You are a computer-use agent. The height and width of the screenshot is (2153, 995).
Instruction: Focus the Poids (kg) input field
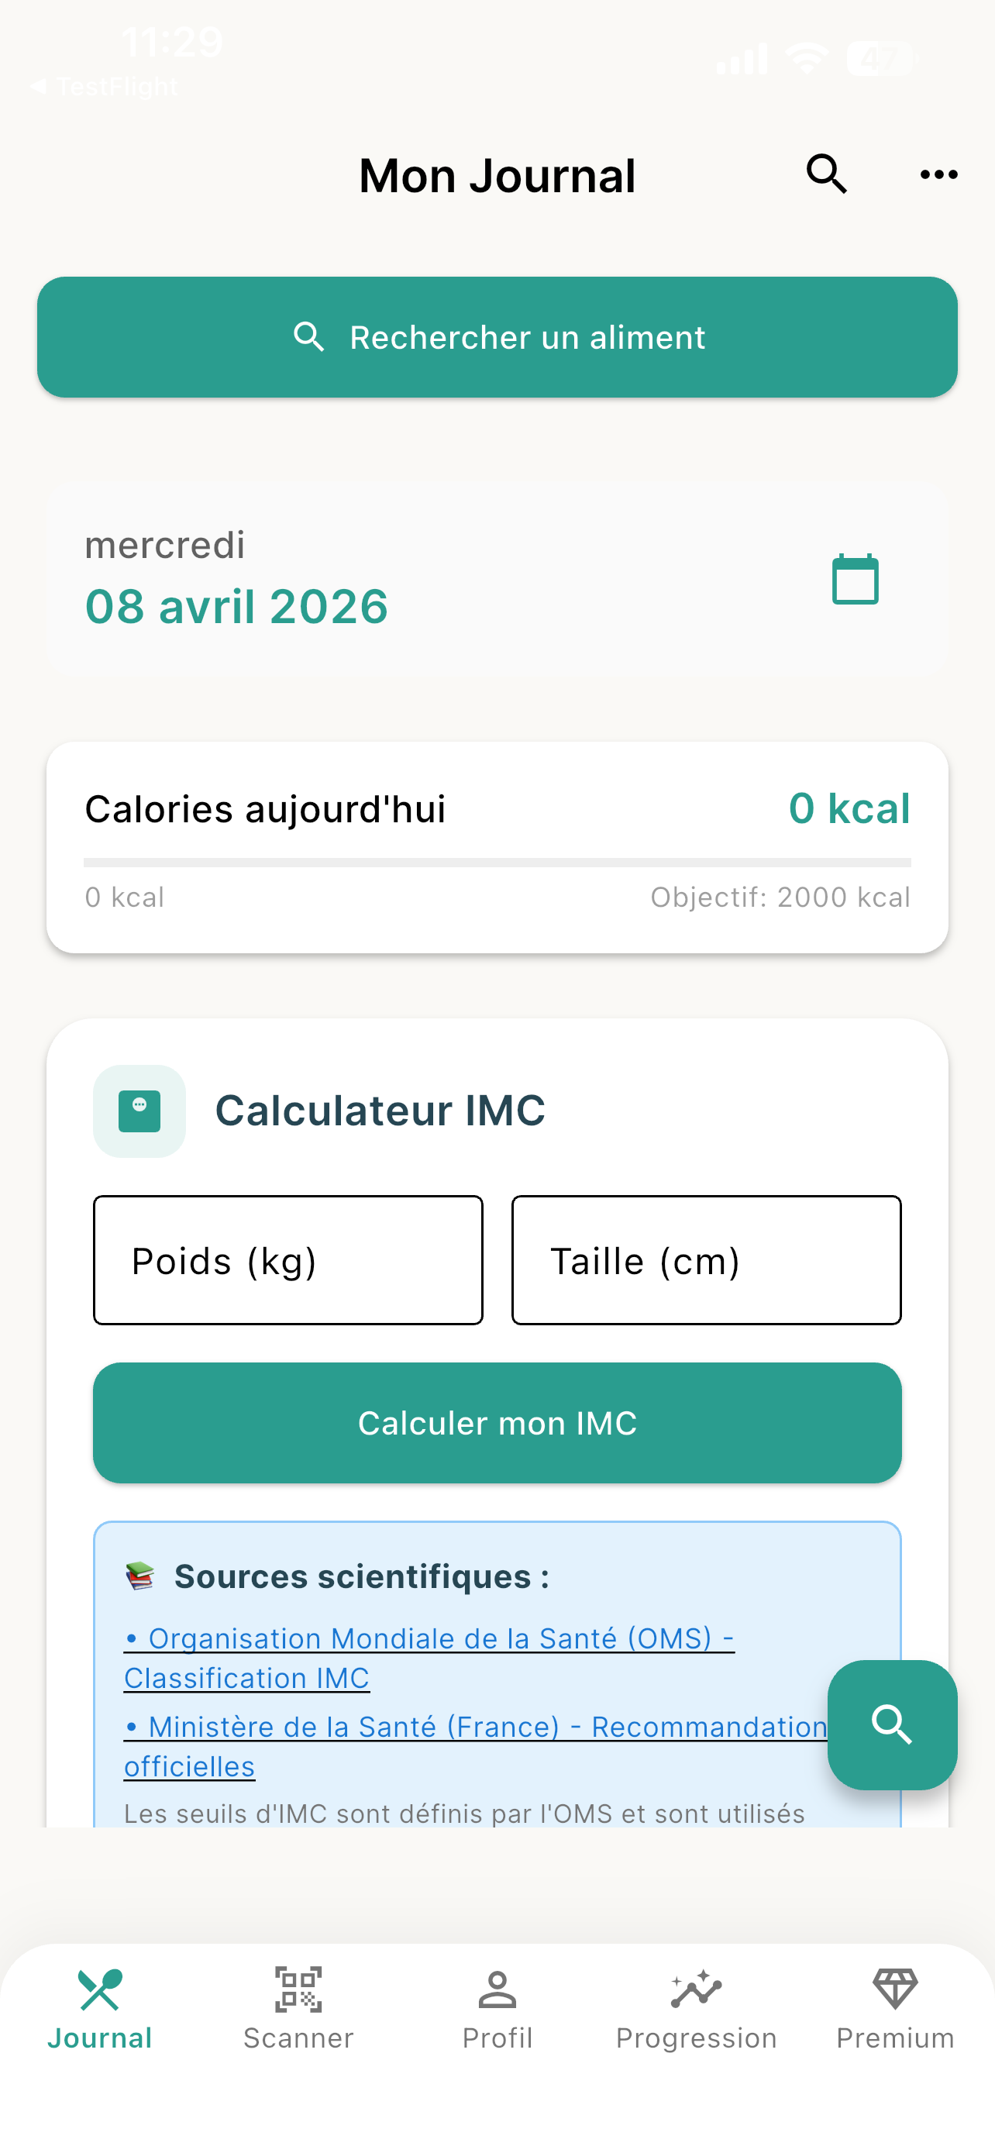[x=288, y=1259]
